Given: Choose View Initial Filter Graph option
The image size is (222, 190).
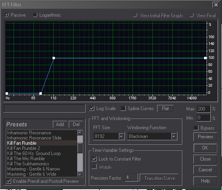Looking at the screenshot, I should tap(158, 15).
